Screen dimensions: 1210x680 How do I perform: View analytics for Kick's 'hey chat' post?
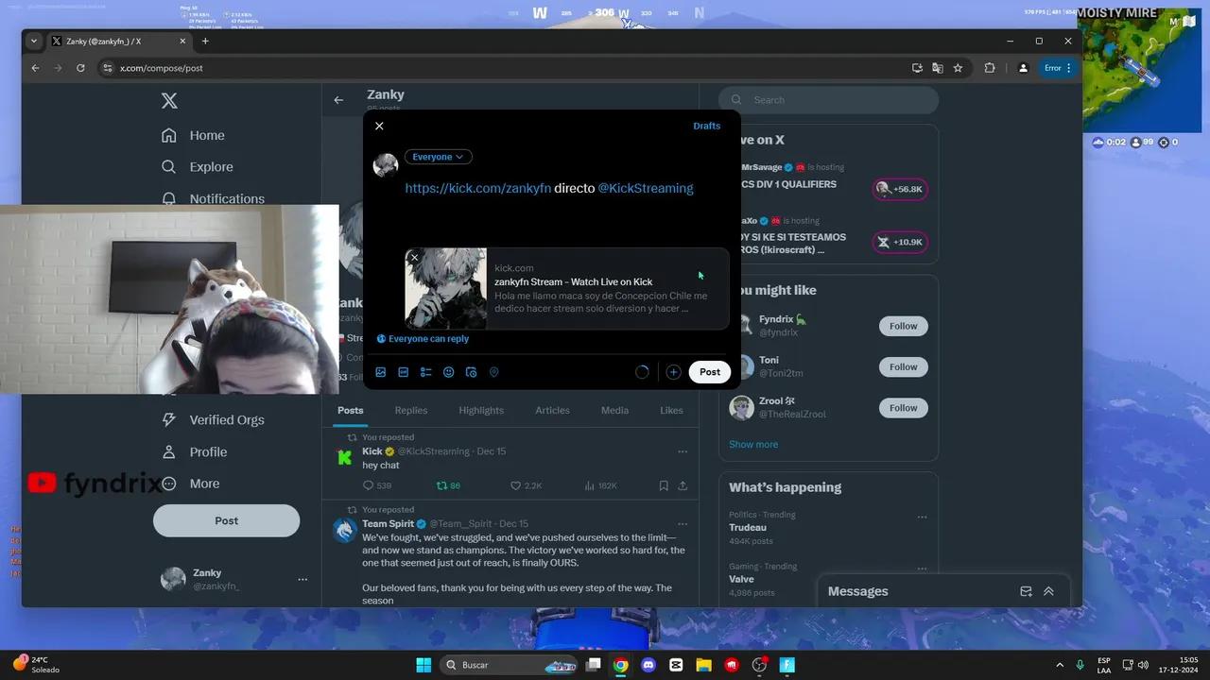pyautogui.click(x=601, y=485)
